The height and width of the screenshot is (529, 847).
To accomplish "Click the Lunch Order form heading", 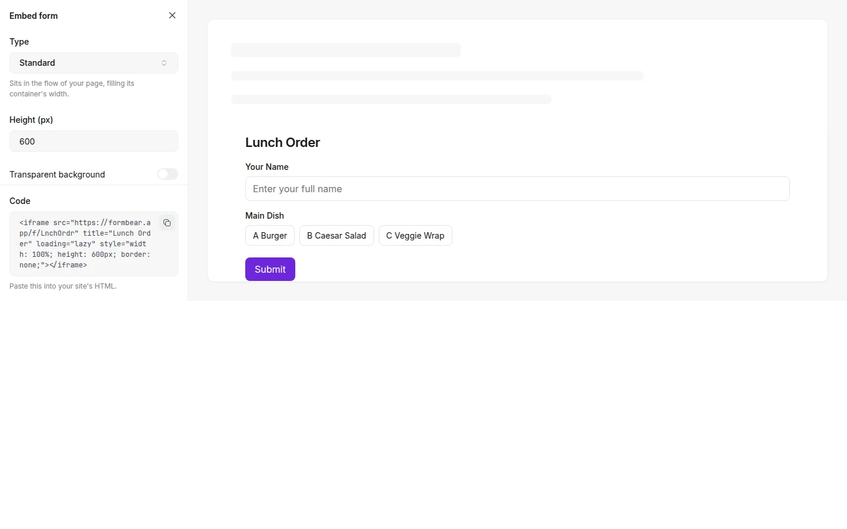I will pyautogui.click(x=282, y=142).
